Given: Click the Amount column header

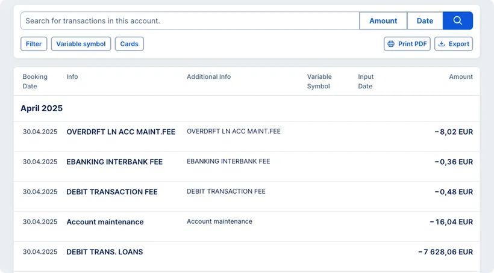Looking at the screenshot, I should pyautogui.click(x=460, y=77).
